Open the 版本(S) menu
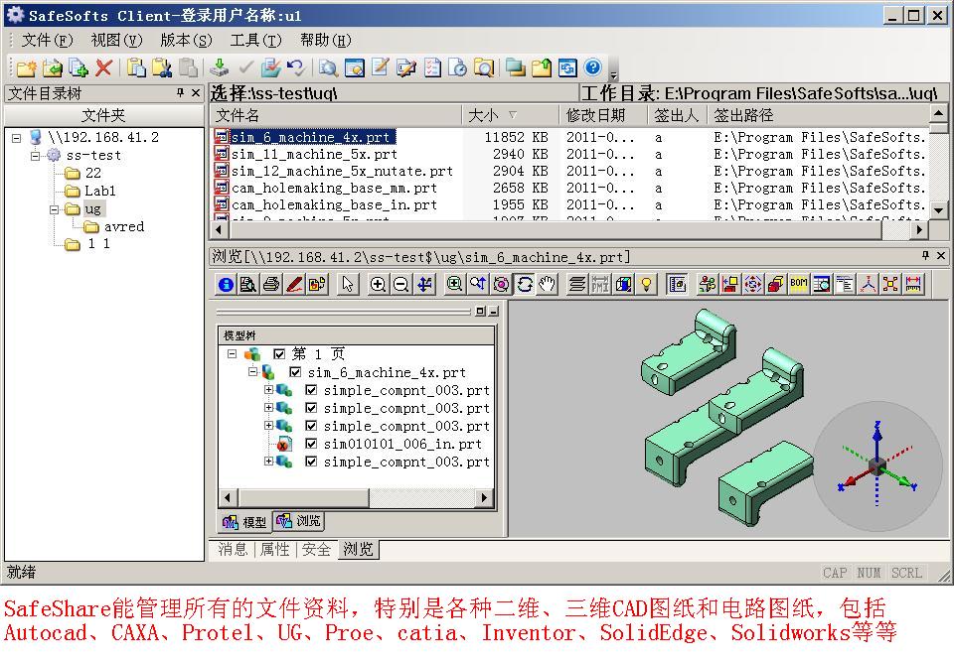The height and width of the screenshot is (663, 954). 186,40
